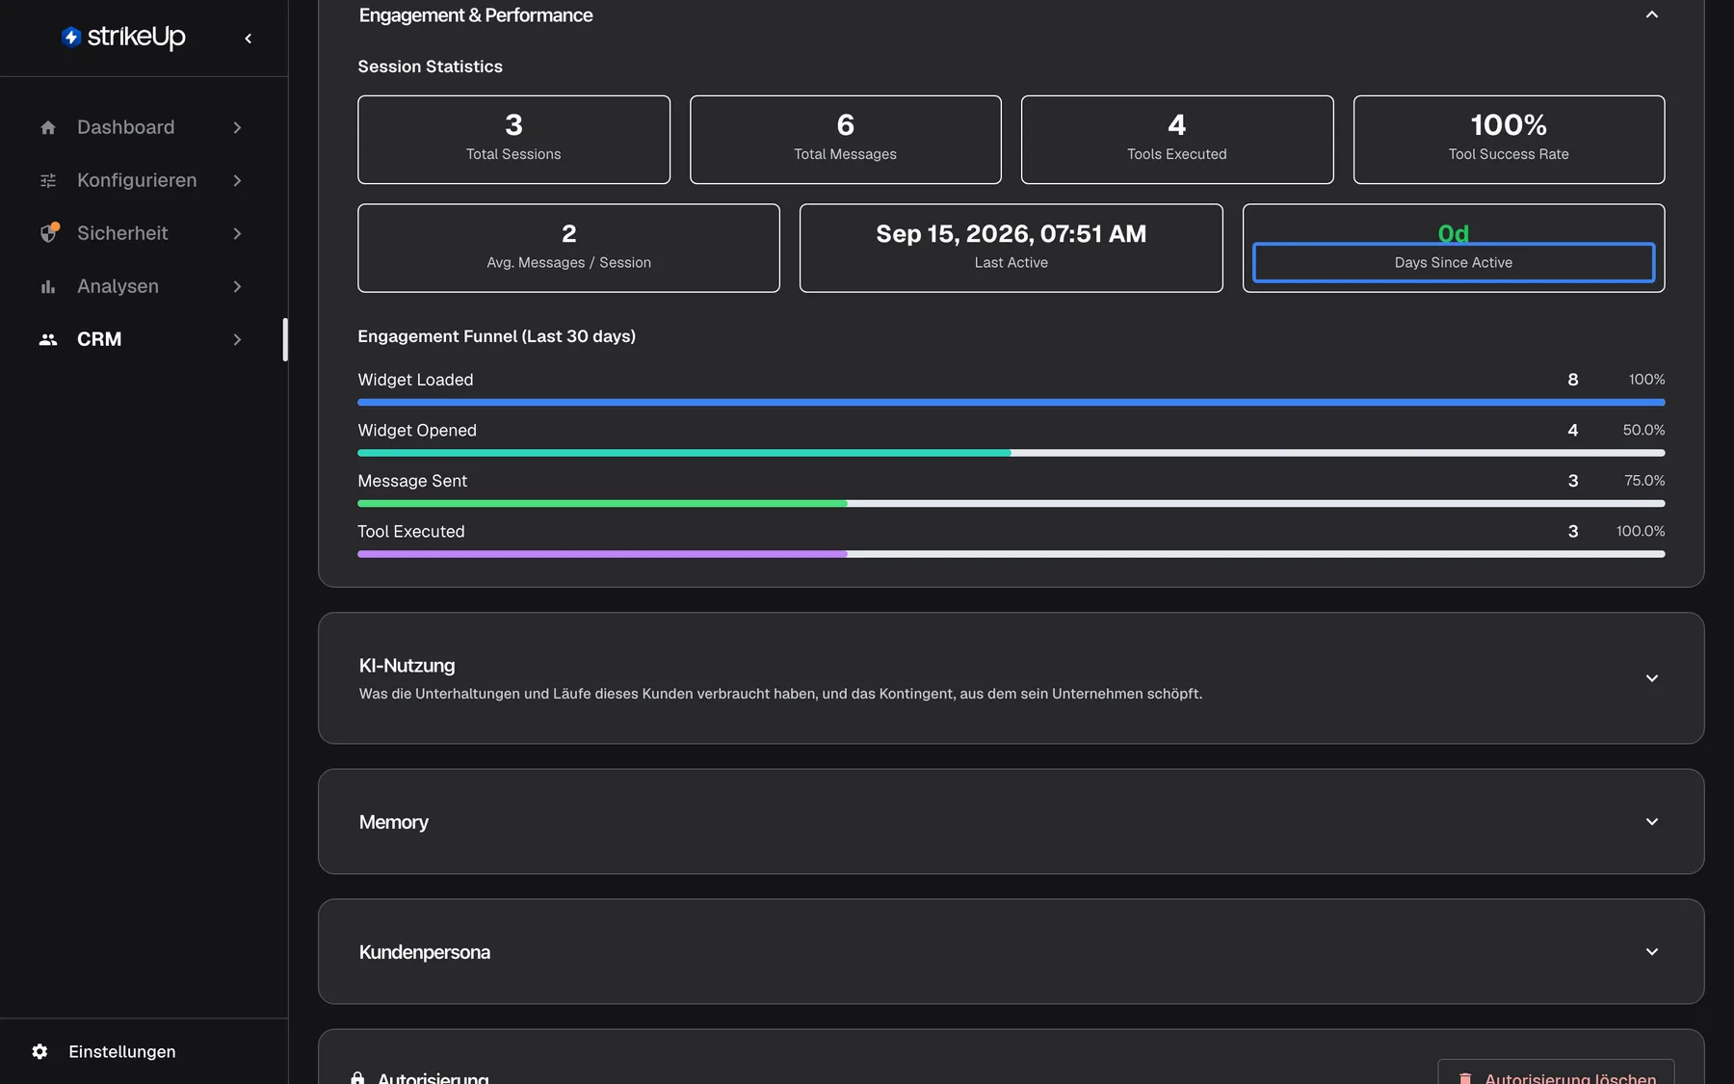The image size is (1734, 1084).
Task: Expand the KI-Nutzung section chevron
Action: [x=1652, y=678]
